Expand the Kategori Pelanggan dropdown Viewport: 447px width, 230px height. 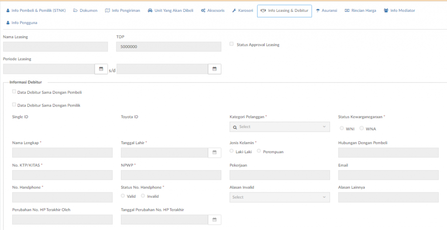click(280, 127)
